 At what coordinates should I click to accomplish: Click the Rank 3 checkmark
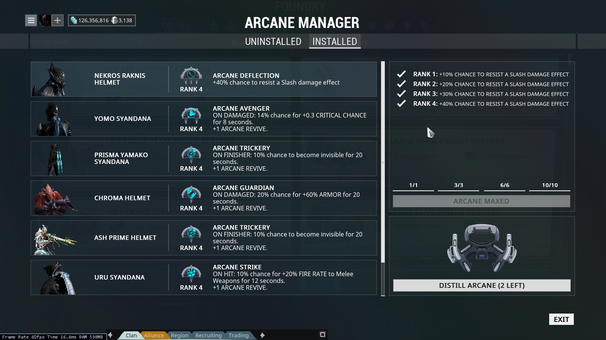click(x=401, y=94)
